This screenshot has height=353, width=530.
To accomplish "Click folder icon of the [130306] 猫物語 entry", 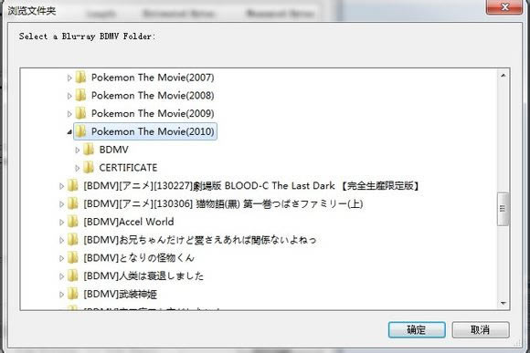I will 73,203.
